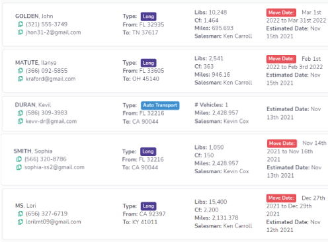The image size is (328, 242).
Task: Click Move Date badge Dec 27th row
Action: pos(281,198)
